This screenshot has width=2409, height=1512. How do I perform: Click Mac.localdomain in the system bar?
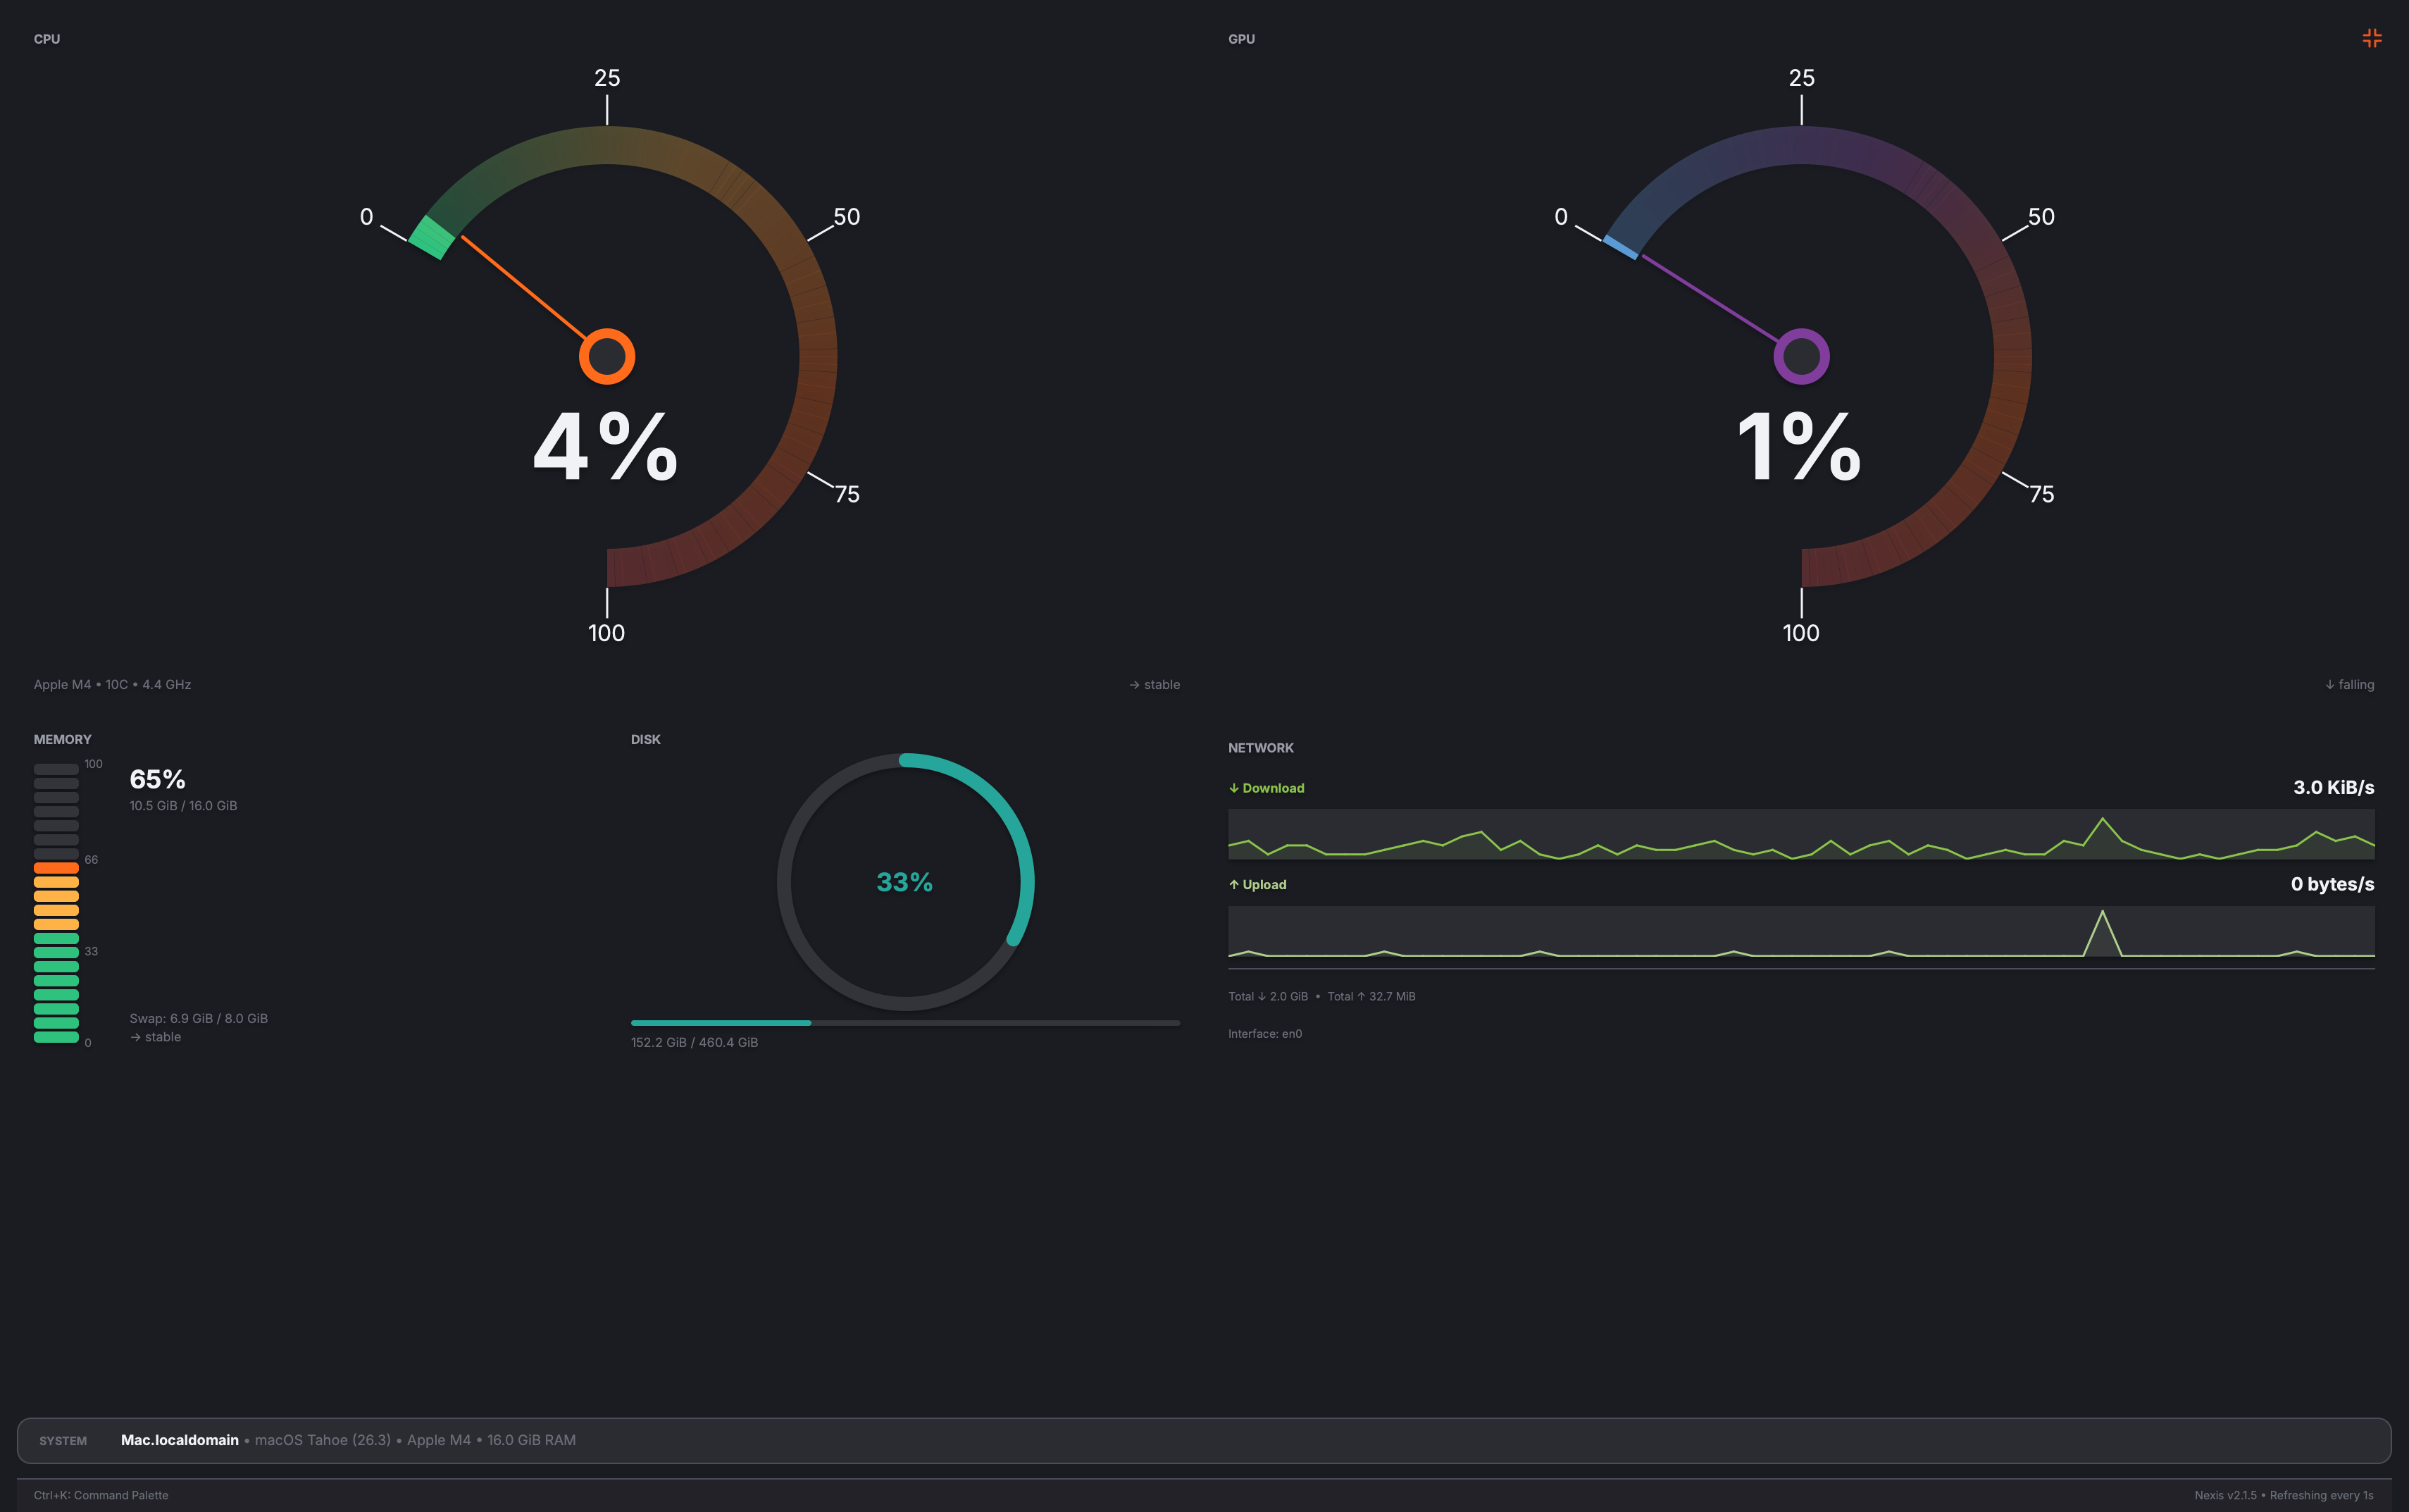[180, 1440]
